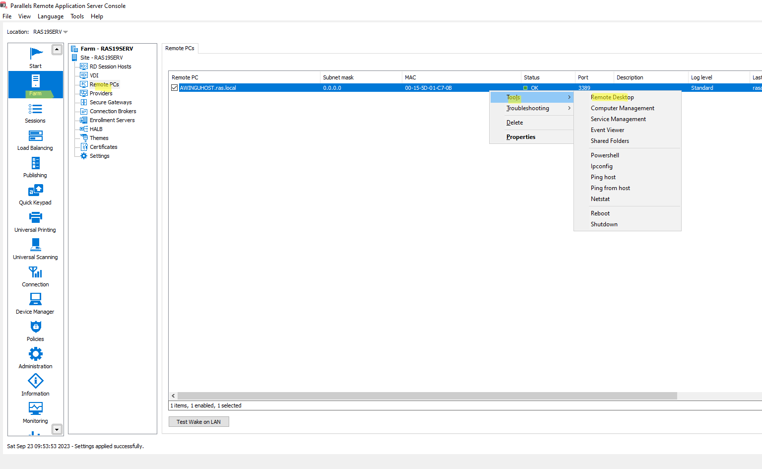Choose Shutdown from submenu

pyautogui.click(x=627, y=224)
